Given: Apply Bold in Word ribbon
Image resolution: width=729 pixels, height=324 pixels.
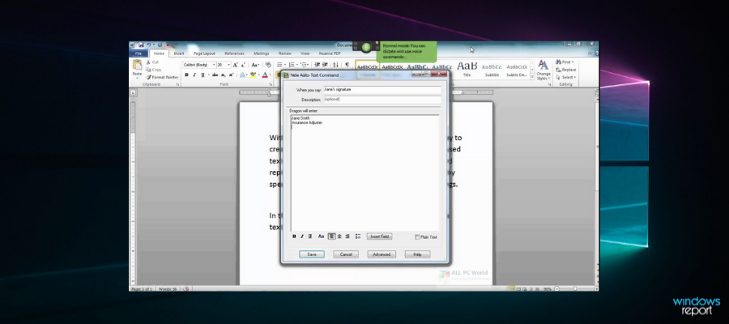Looking at the screenshot, I should [186, 75].
